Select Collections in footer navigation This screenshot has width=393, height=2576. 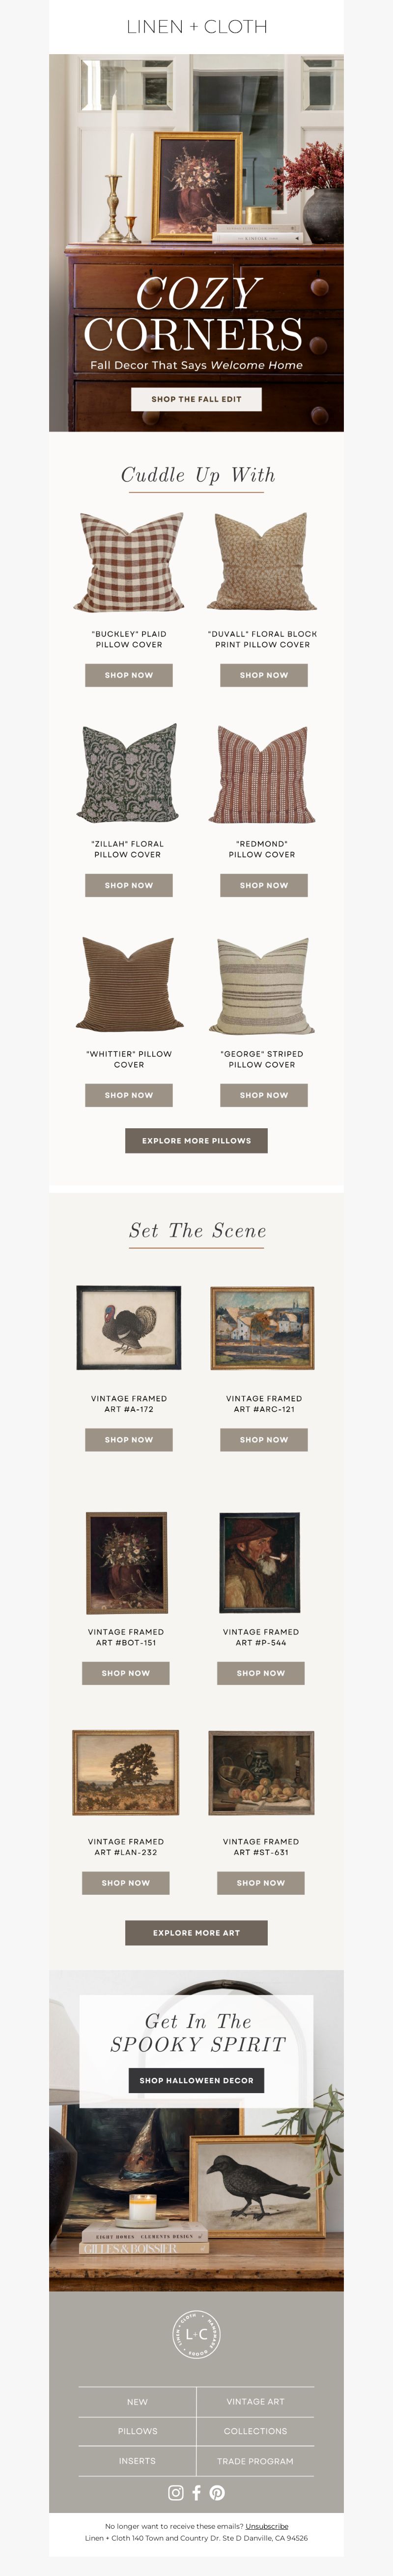tap(255, 2431)
